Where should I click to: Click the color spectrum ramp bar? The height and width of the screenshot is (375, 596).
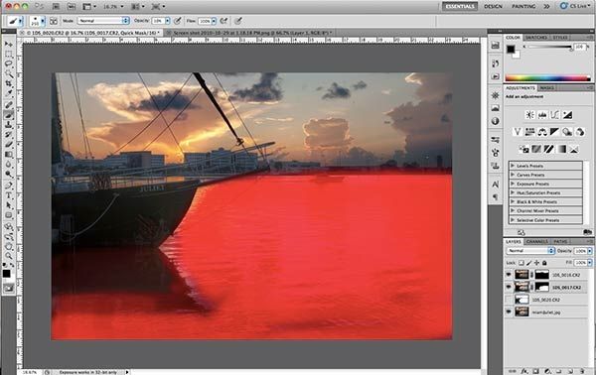547,78
